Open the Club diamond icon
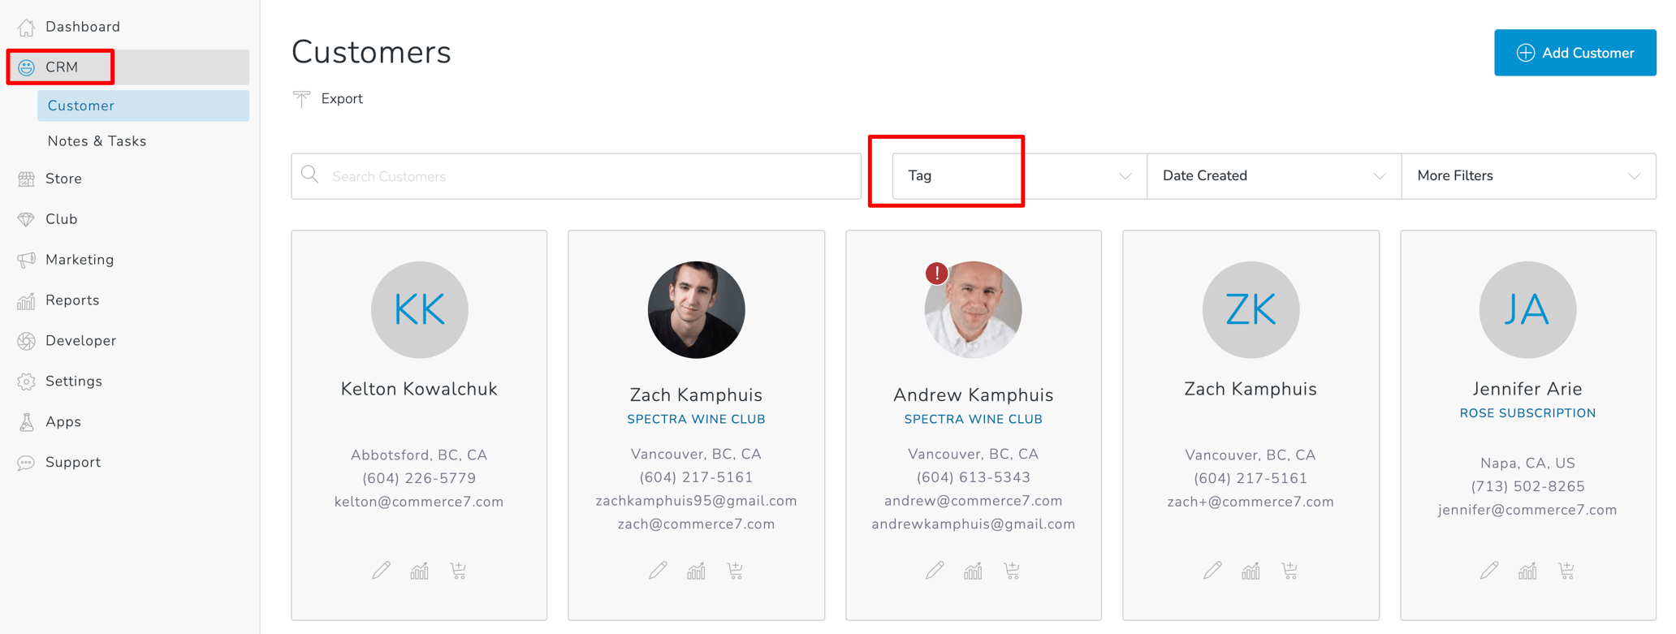 [27, 219]
